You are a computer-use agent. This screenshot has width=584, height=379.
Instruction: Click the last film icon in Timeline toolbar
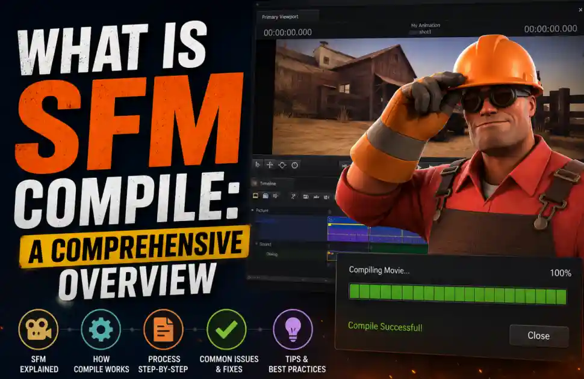pos(326,197)
